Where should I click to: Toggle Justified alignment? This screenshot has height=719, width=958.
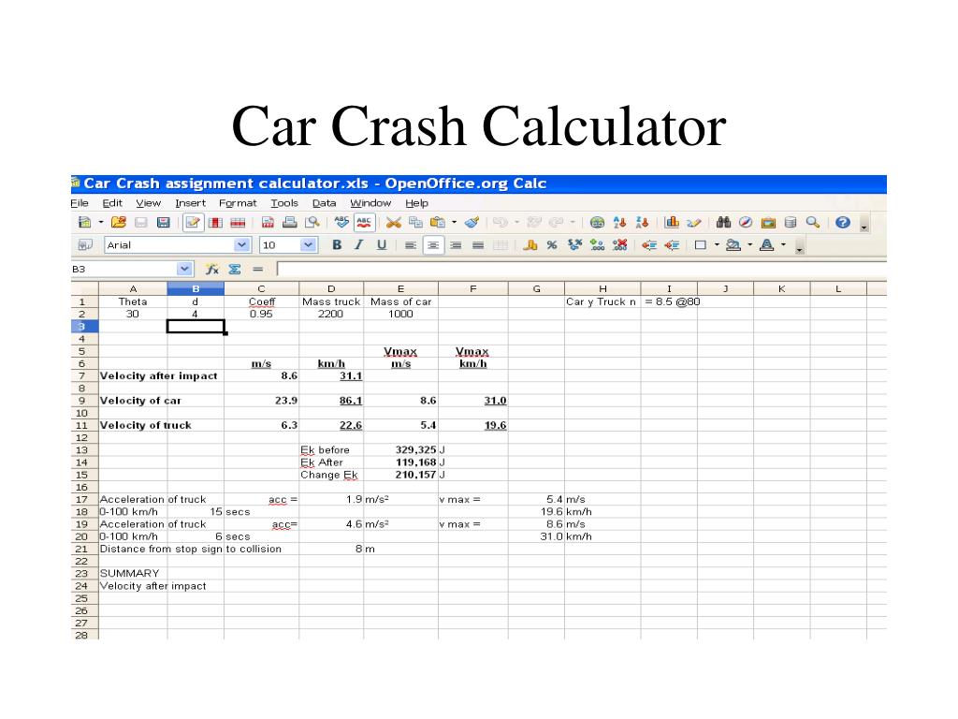point(478,245)
